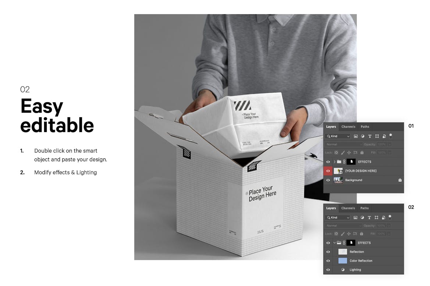Image resolution: width=430 pixels, height=286 pixels.
Task: Click the shape layers filter icon
Action: [377, 136]
